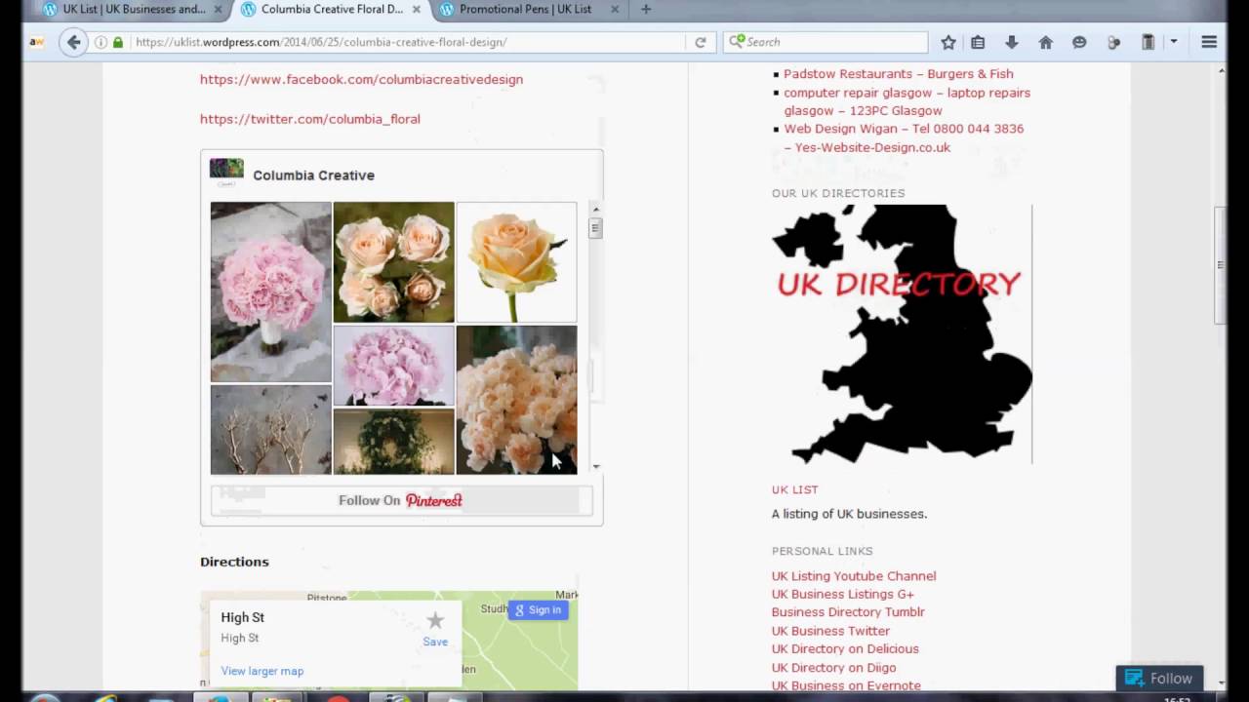Bookmark this page with the star icon
This screenshot has height=702, width=1249.
pyautogui.click(x=947, y=42)
